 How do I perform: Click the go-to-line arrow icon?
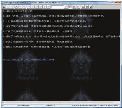(66, 7)
